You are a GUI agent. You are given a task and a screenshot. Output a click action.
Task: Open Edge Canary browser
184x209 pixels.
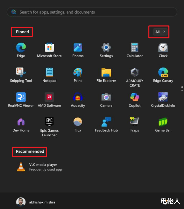tap(163, 75)
